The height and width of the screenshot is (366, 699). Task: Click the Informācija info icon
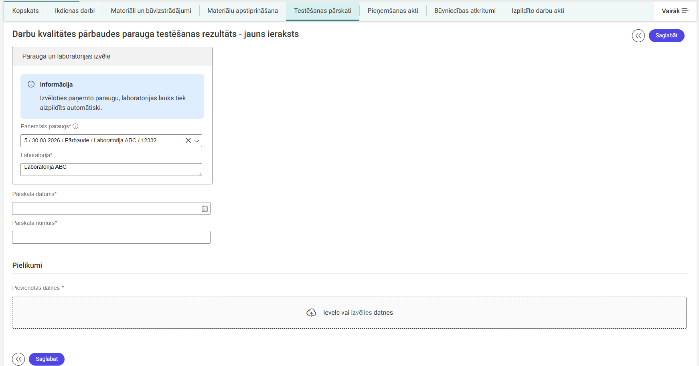click(x=31, y=84)
